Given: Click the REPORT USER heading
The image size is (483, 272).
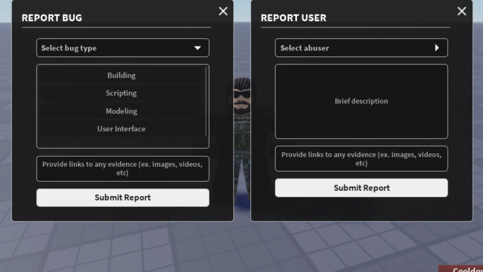Looking at the screenshot, I should coord(293,18).
